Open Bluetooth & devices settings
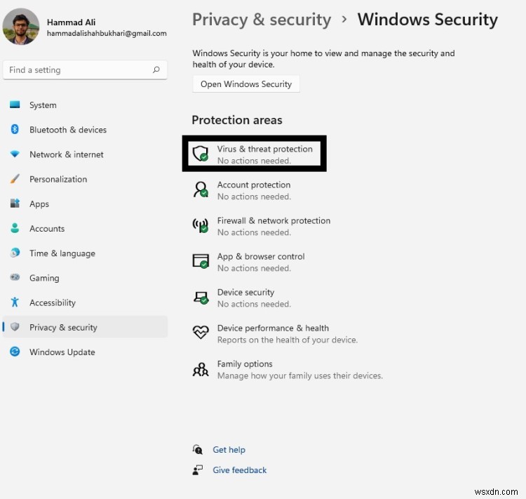526x499 pixels. click(85, 130)
